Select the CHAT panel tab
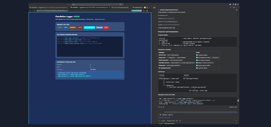The height and width of the screenshot is (127, 271). [x=154, y=7]
